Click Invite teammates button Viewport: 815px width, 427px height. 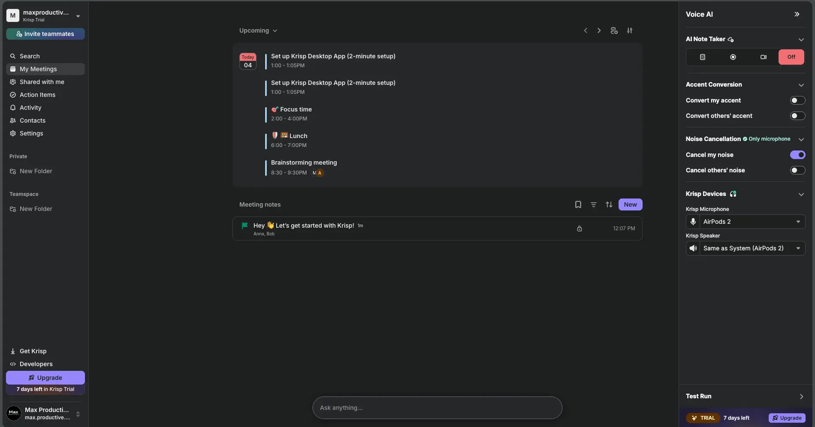(x=45, y=34)
